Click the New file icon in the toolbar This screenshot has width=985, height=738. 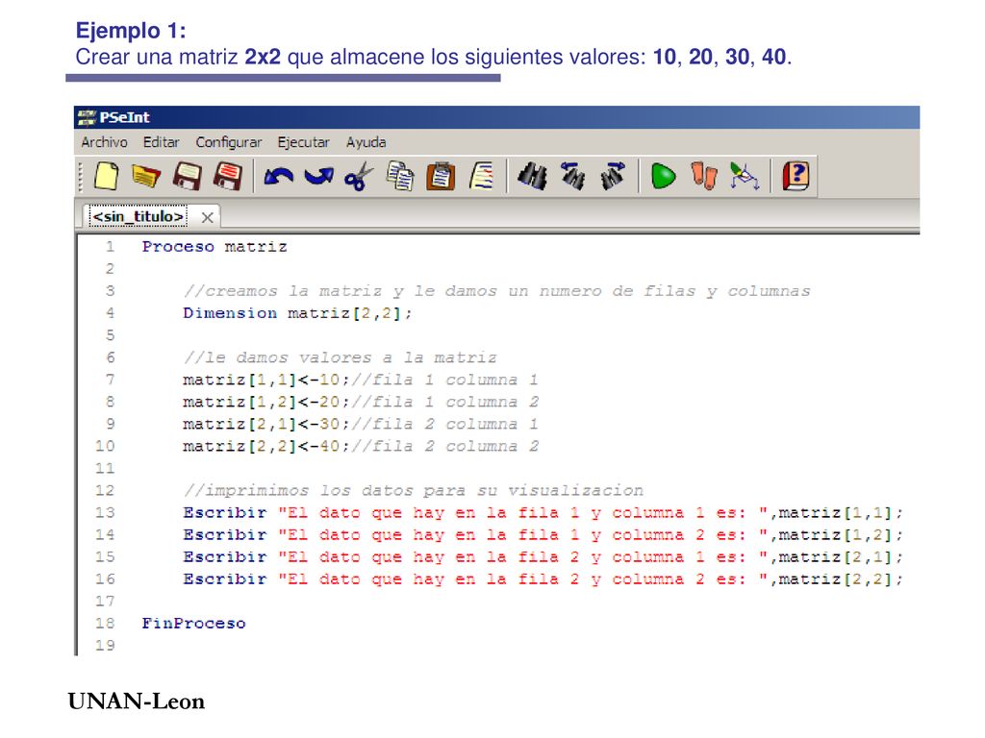(106, 176)
